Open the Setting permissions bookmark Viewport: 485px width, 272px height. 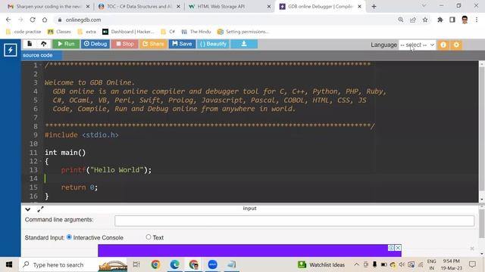coord(242,32)
